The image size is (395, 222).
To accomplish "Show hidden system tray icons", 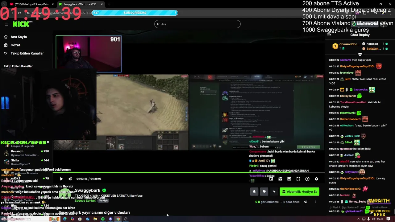I will (x=359, y=219).
